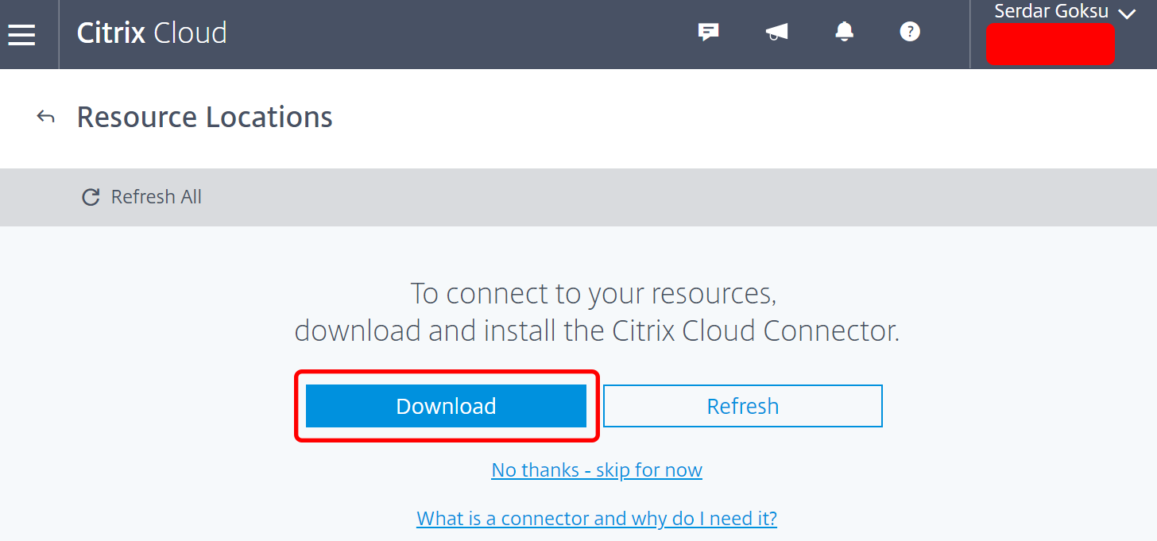Select the Refresh All label text

[157, 197]
